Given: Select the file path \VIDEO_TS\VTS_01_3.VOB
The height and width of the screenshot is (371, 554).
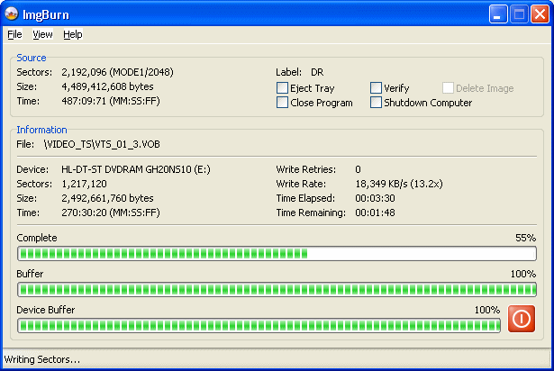Looking at the screenshot, I should click(102, 144).
